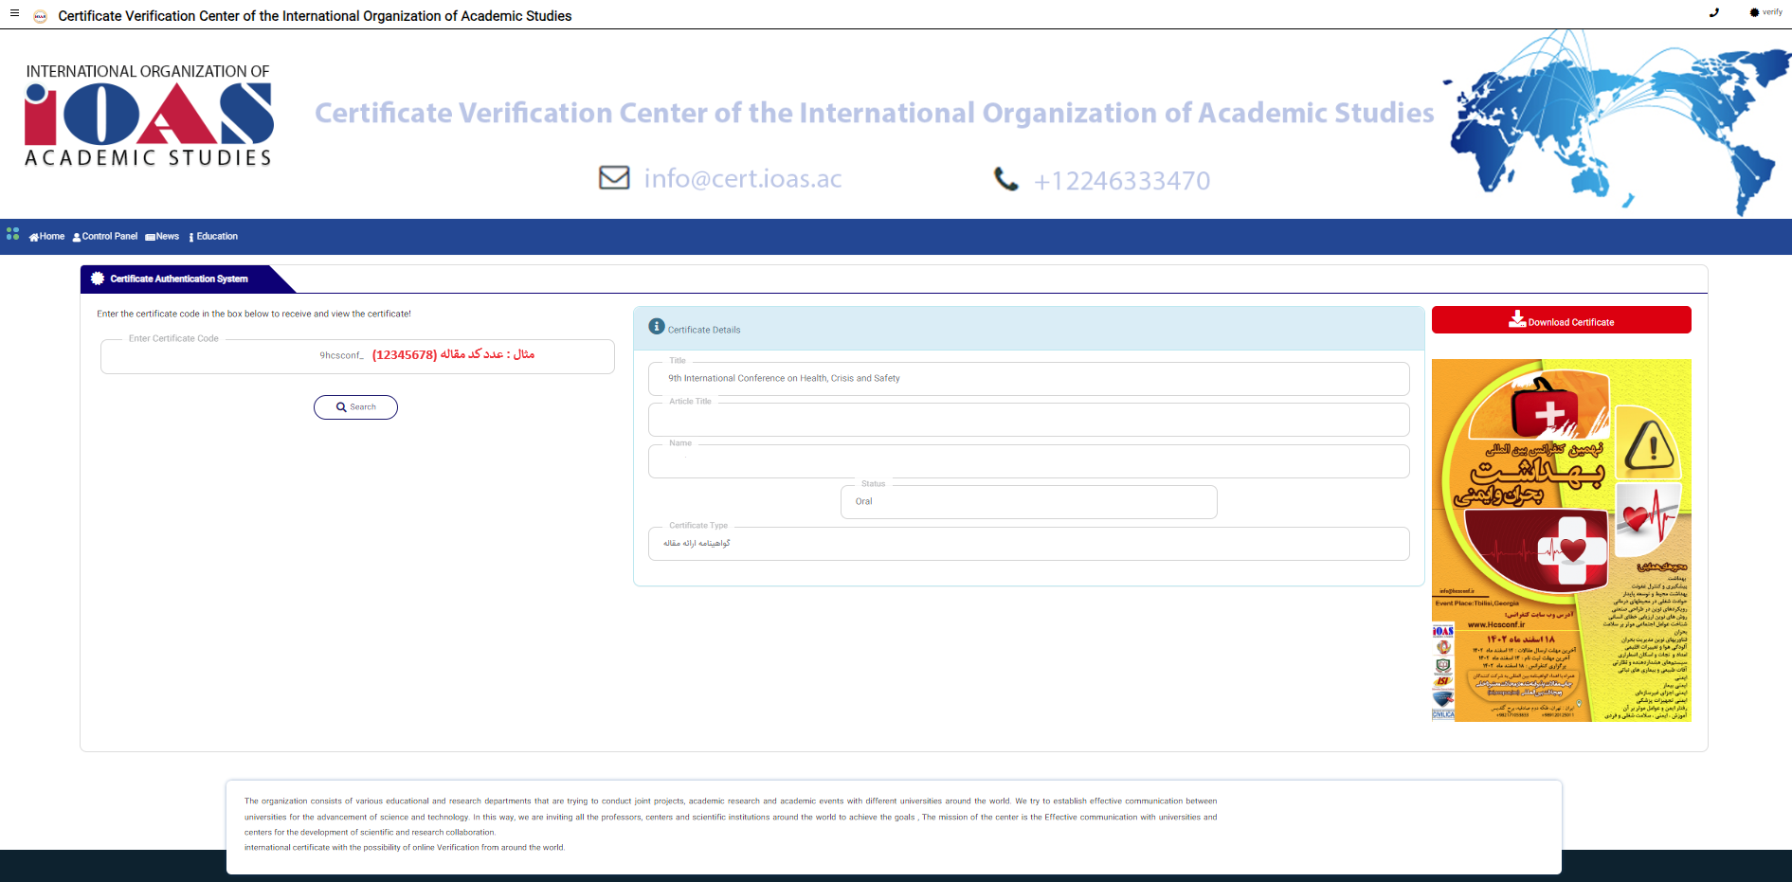Click the Search button

coord(355,407)
